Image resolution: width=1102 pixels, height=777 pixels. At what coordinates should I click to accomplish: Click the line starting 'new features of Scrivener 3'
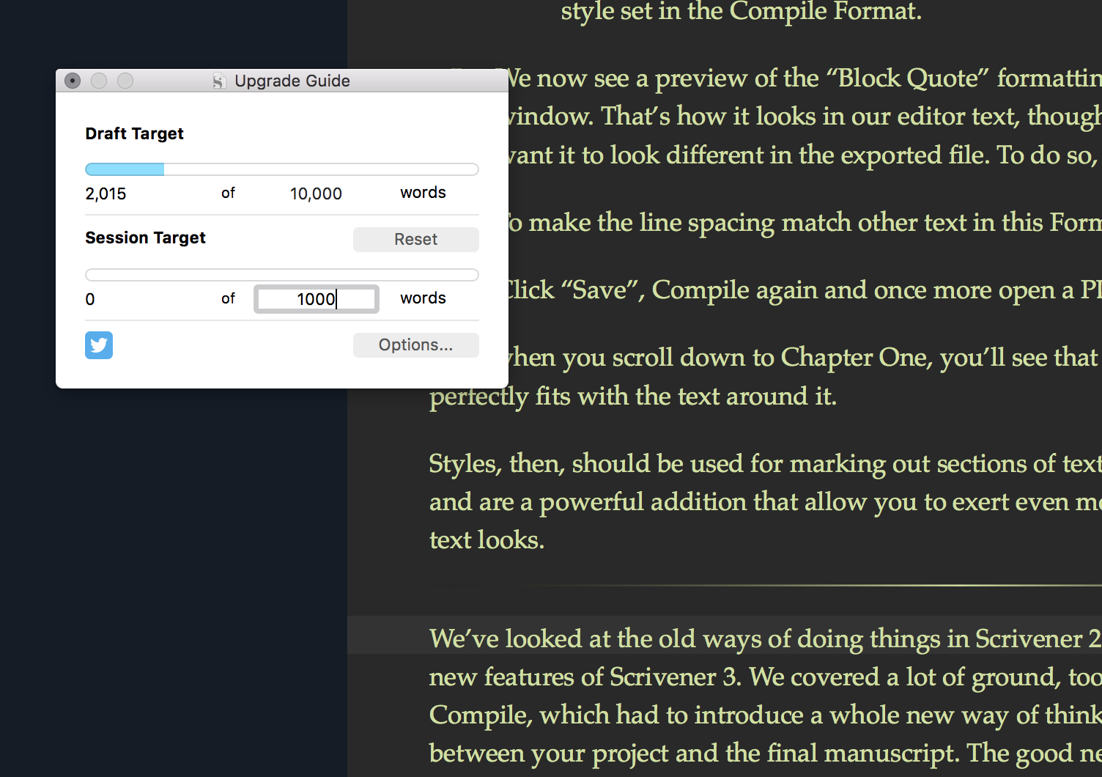click(x=765, y=677)
